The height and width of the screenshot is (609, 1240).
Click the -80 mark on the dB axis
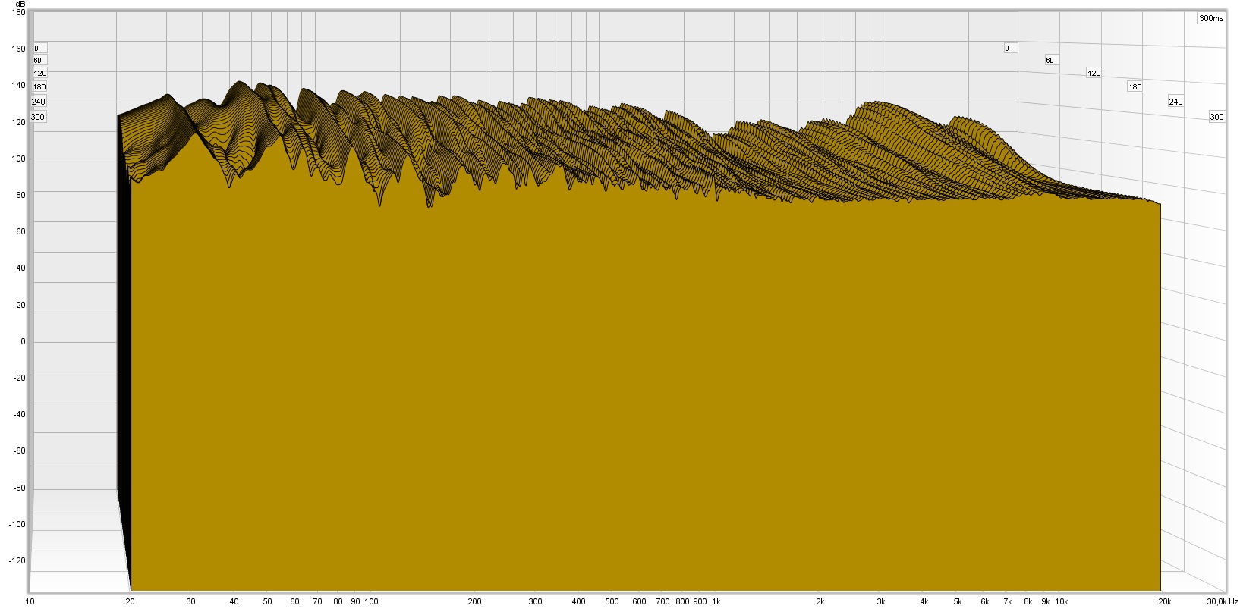click(x=20, y=488)
